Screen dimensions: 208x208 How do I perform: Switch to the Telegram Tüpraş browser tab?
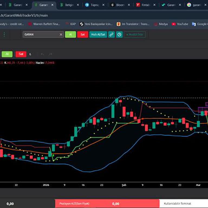coord(95,5)
